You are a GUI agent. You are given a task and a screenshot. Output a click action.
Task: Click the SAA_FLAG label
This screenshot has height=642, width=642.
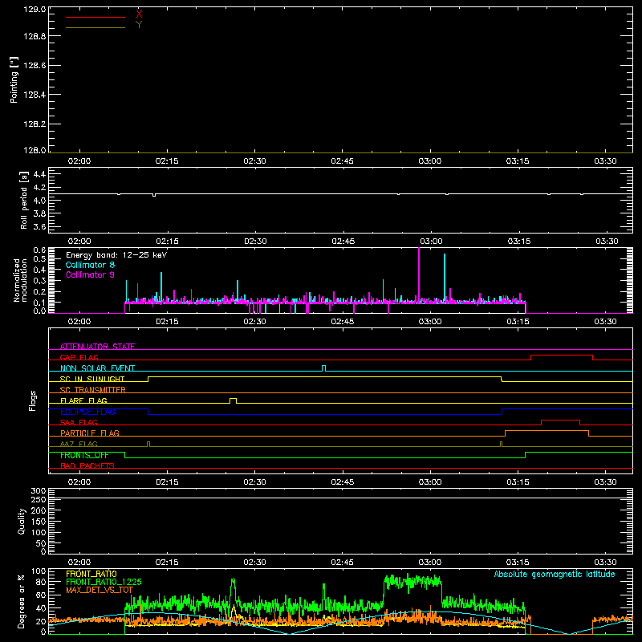click(79, 422)
